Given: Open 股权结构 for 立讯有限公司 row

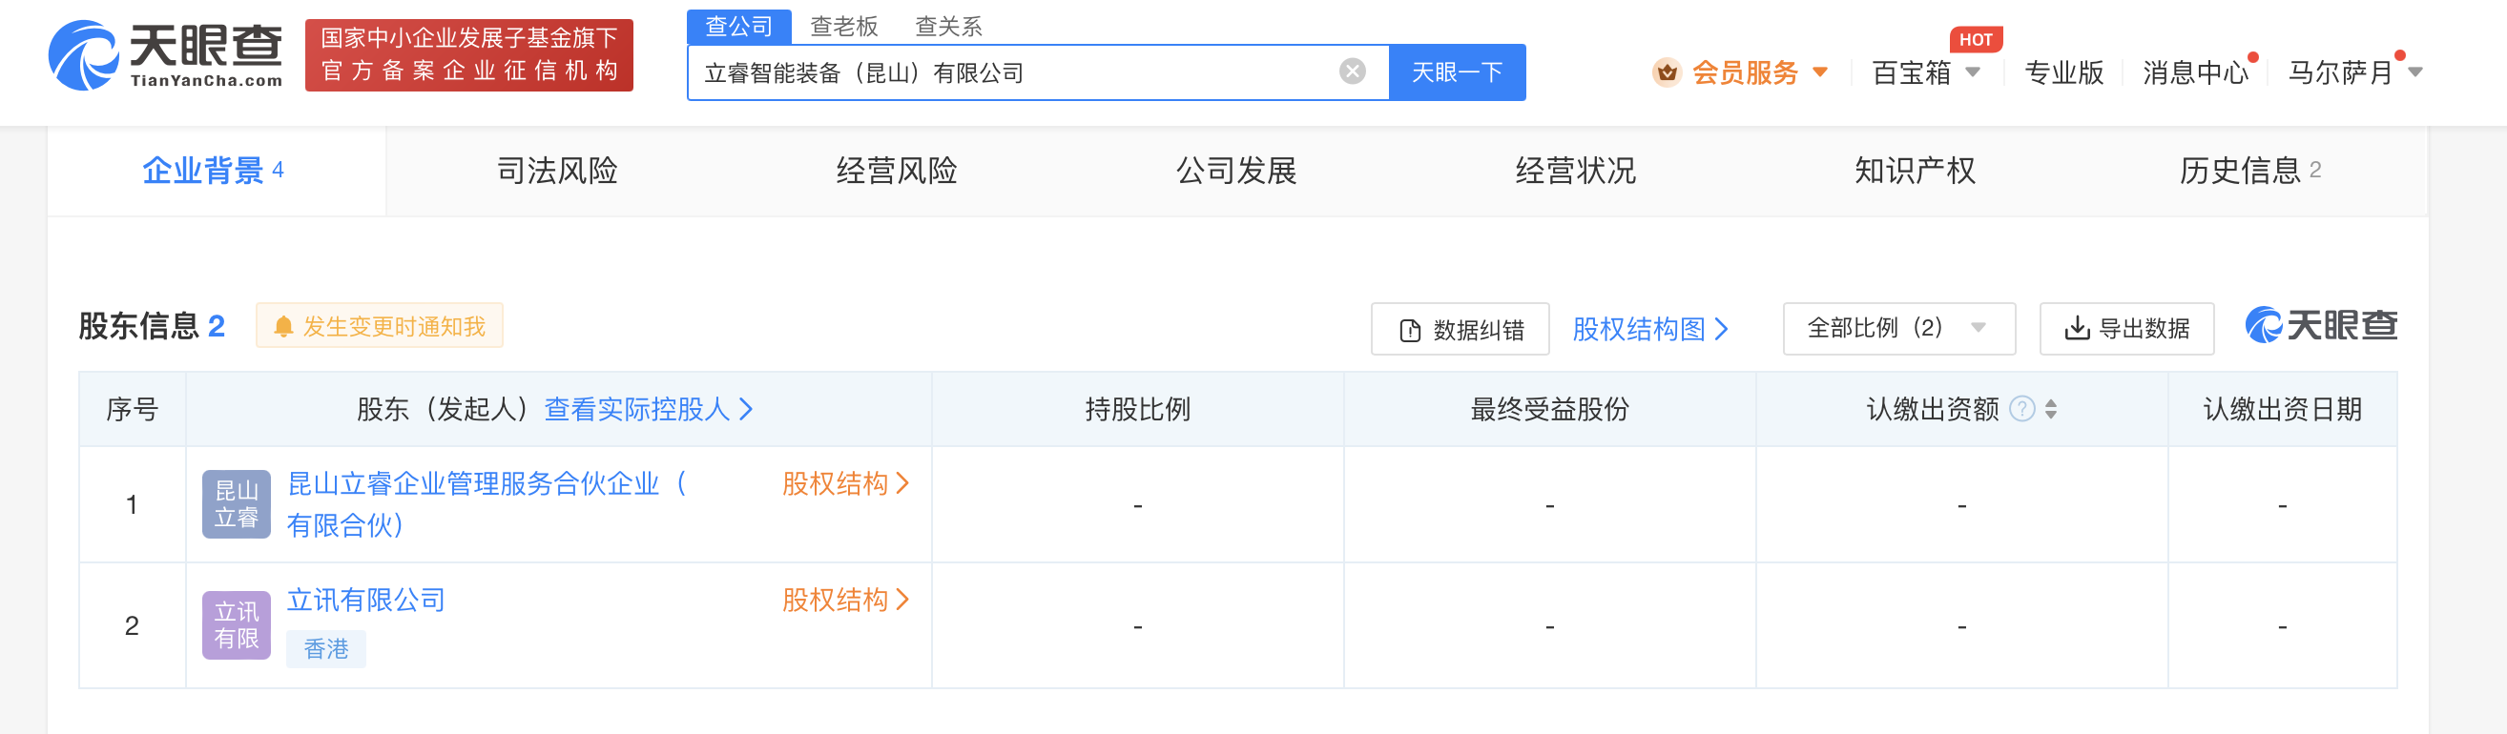Looking at the screenshot, I should (845, 600).
